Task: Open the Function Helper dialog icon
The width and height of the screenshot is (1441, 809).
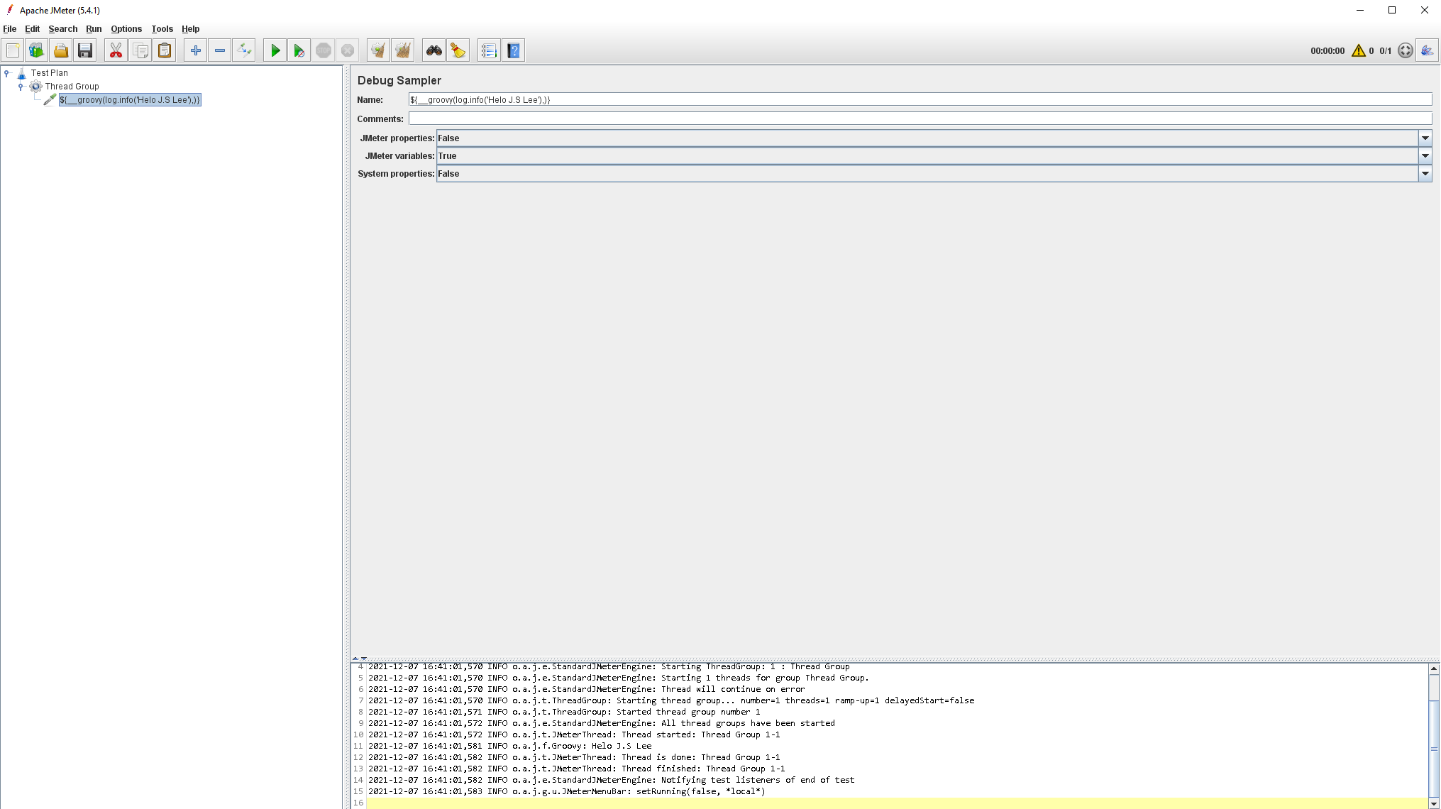Action: [489, 50]
